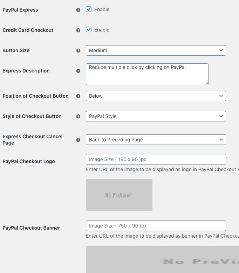Click the PayPal Express Enable label
This screenshot has width=239, height=273.
point(102,9)
